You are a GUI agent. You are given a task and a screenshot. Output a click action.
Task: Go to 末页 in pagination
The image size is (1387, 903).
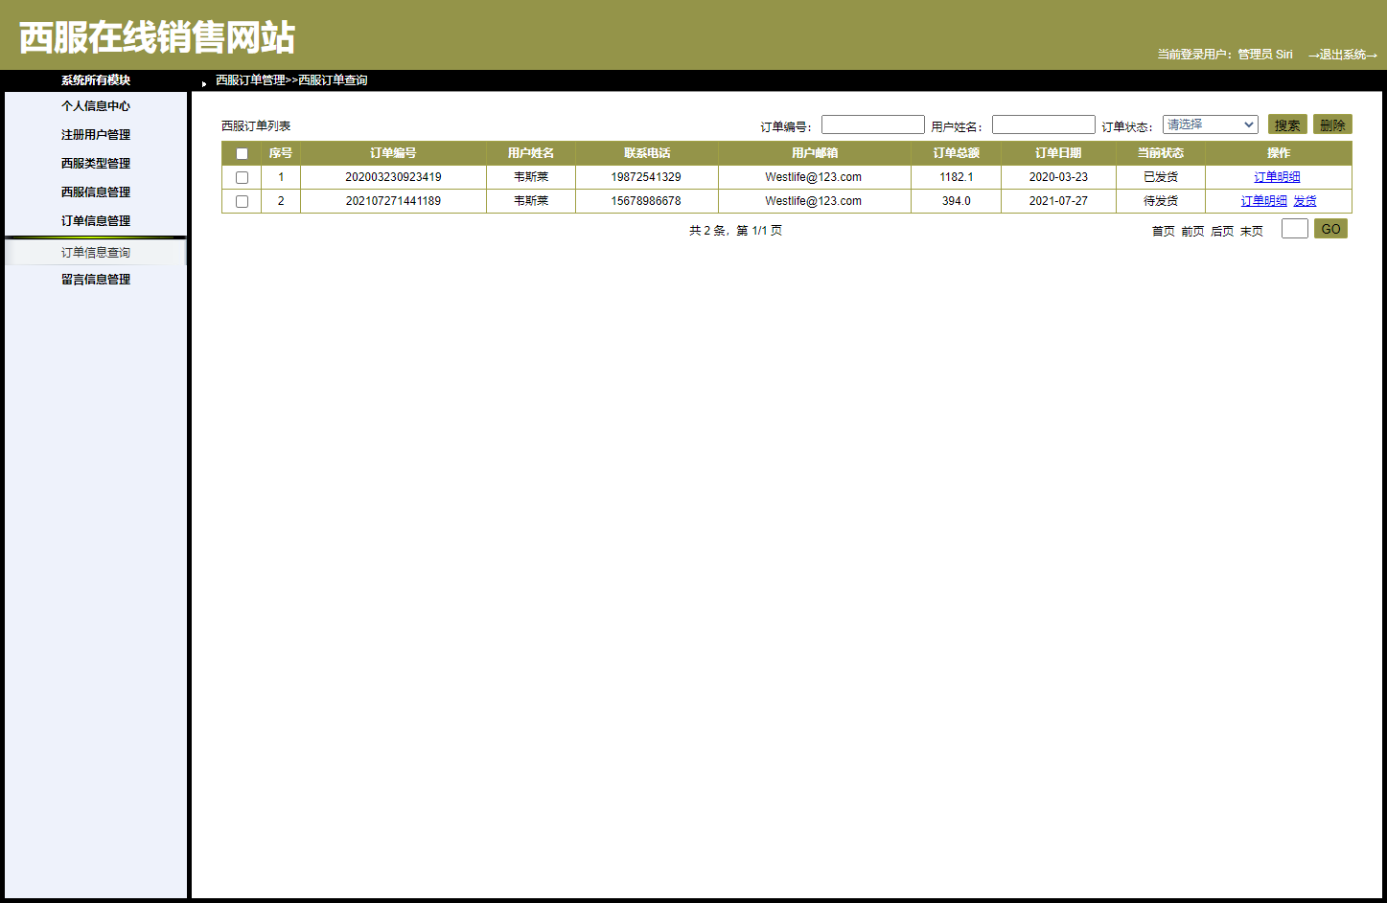tap(1252, 231)
